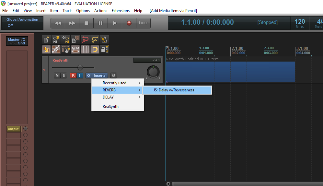The image size is (323, 186).
Task: Toggle the metronome icon
Action: click(x=104, y=40)
